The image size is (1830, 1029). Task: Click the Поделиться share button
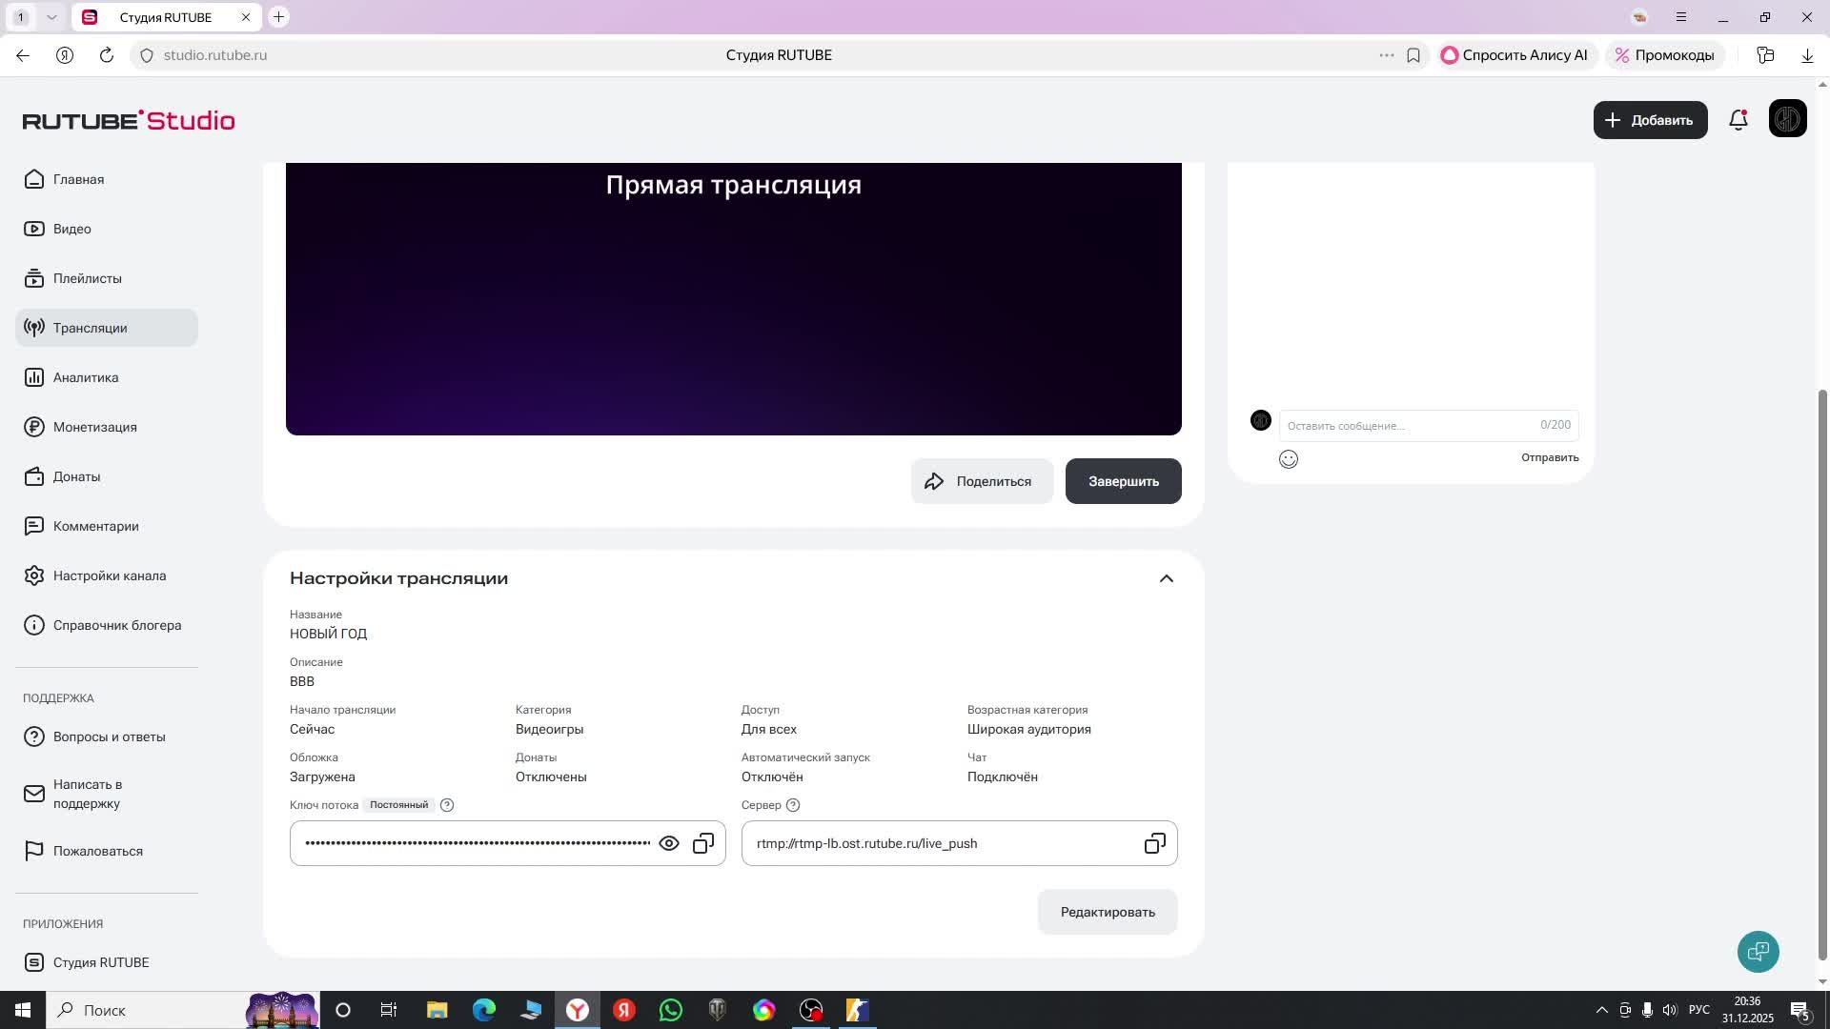tap(981, 481)
